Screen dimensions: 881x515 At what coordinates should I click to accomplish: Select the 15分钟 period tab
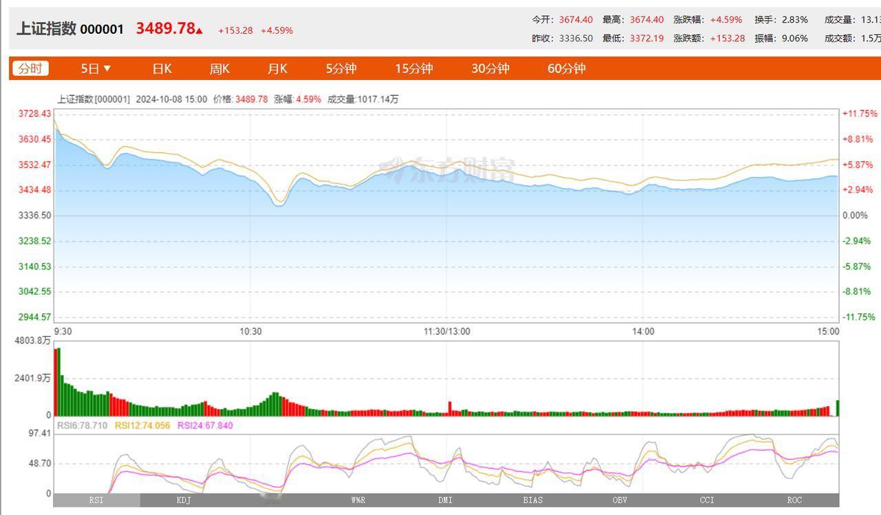414,68
